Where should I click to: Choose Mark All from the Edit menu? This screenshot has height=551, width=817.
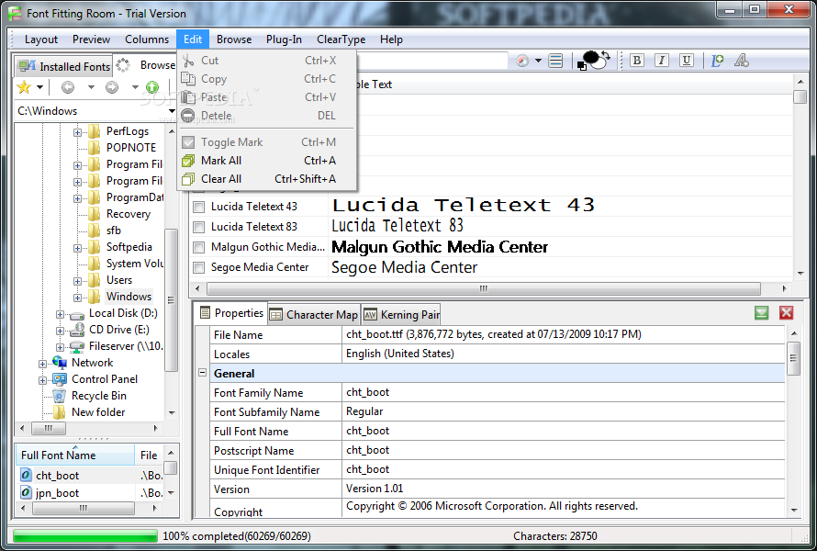(267, 161)
